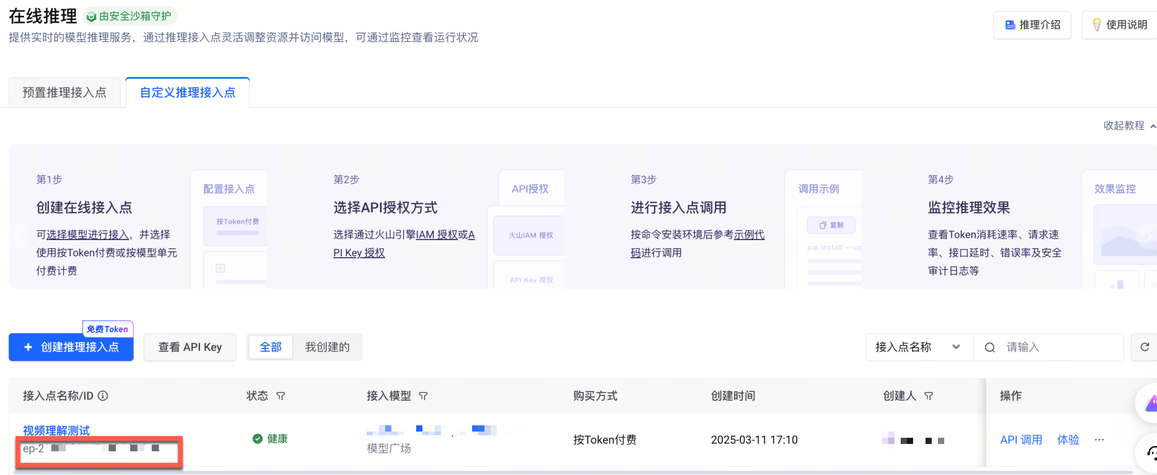1157x475 pixels.
Task: Open the 视频理解测试 endpoint link
Action: [56, 430]
